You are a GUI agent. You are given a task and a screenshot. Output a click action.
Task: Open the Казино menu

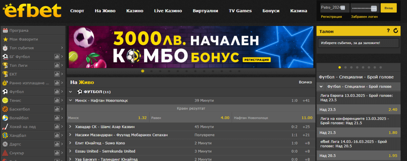[x=135, y=11]
